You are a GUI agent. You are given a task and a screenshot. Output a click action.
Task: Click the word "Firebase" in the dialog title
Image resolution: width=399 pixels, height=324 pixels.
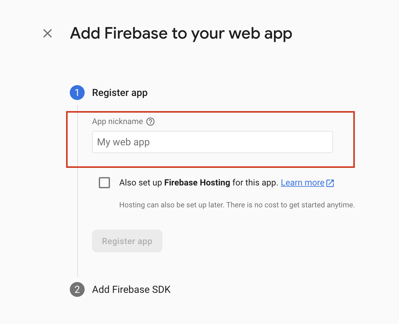136,33
